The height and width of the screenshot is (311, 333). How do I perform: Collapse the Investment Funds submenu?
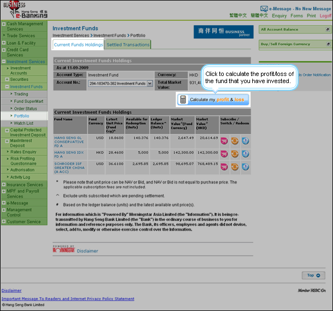pos(7,86)
